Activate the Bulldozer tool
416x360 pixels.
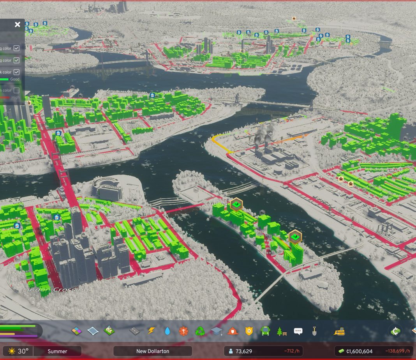[x=339, y=331]
